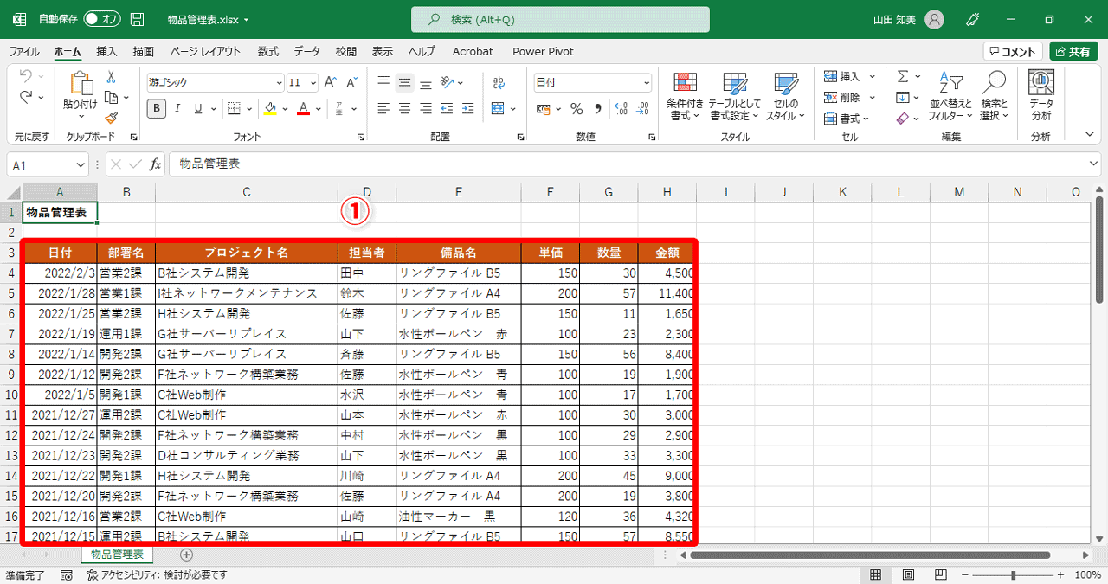Image resolution: width=1108 pixels, height=584 pixels.
Task: Open the File (ファイル) tab
Action: coord(24,51)
